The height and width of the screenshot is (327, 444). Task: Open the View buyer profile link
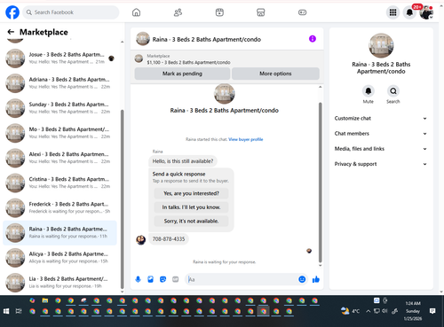(246, 139)
